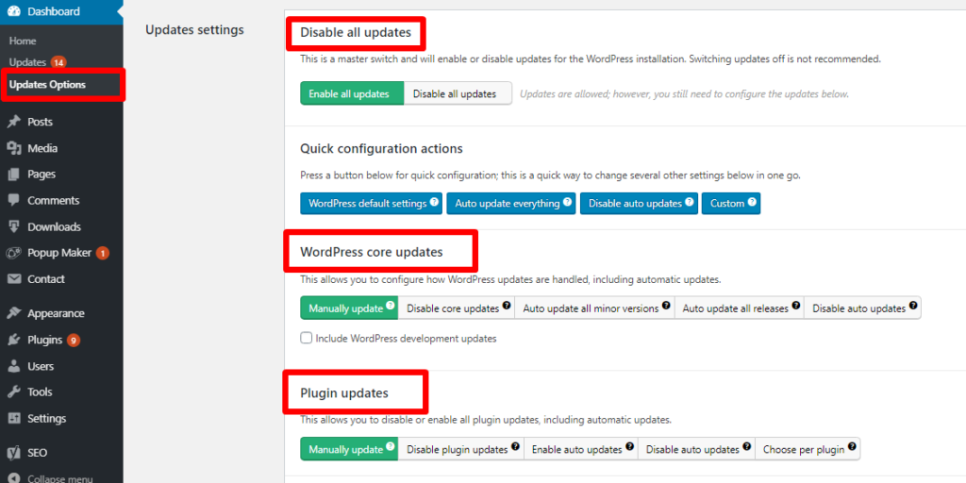Screen dimensions: 966x483
Task: Click the Custom quick configuration button
Action: pos(731,204)
